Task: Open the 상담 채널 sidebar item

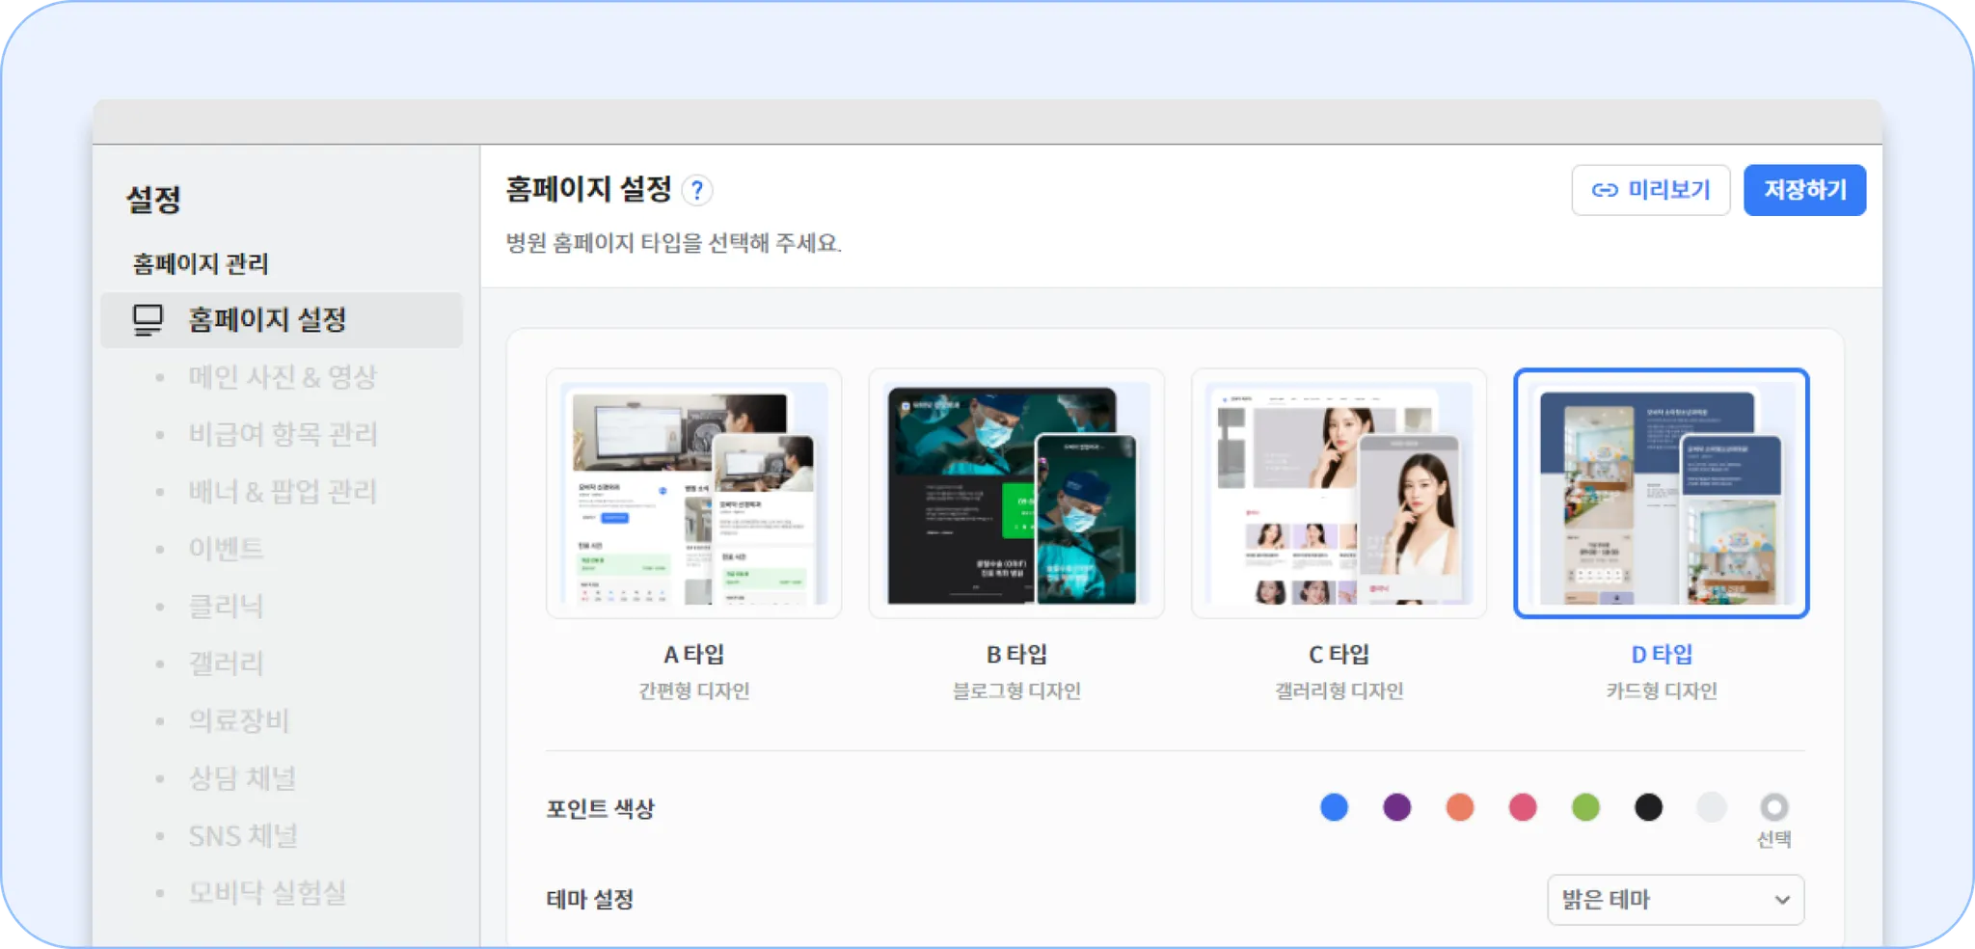Action: click(x=242, y=778)
